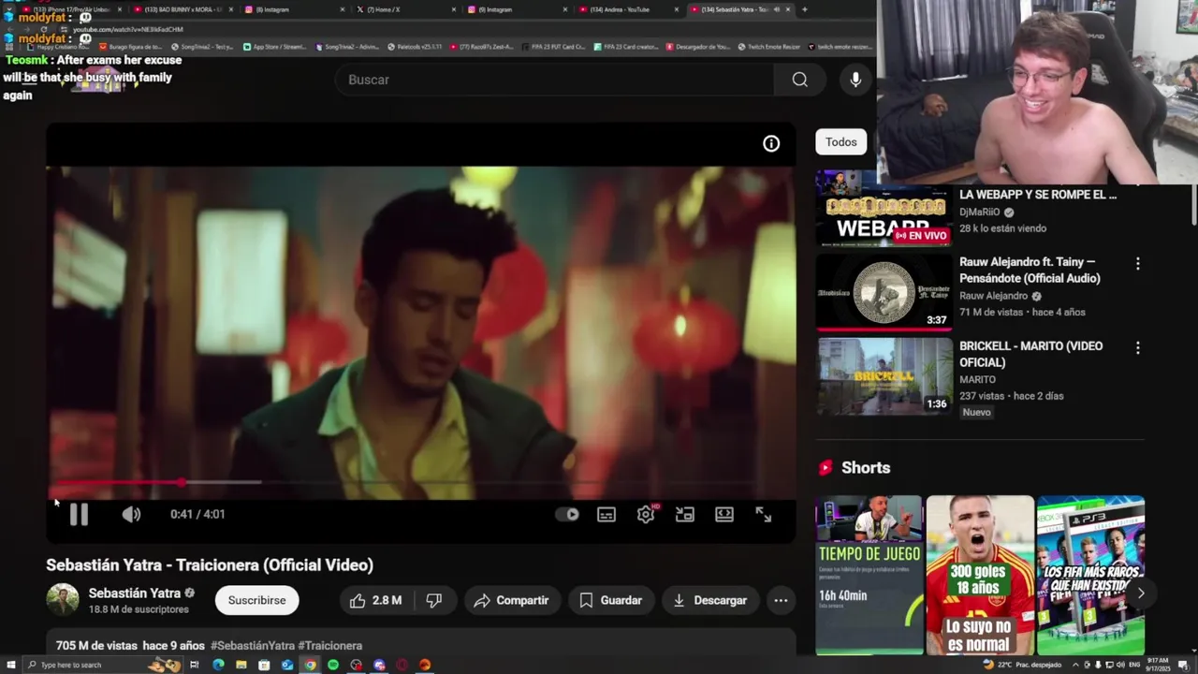
Task: Pause the video with the pause button
Action: 79,514
